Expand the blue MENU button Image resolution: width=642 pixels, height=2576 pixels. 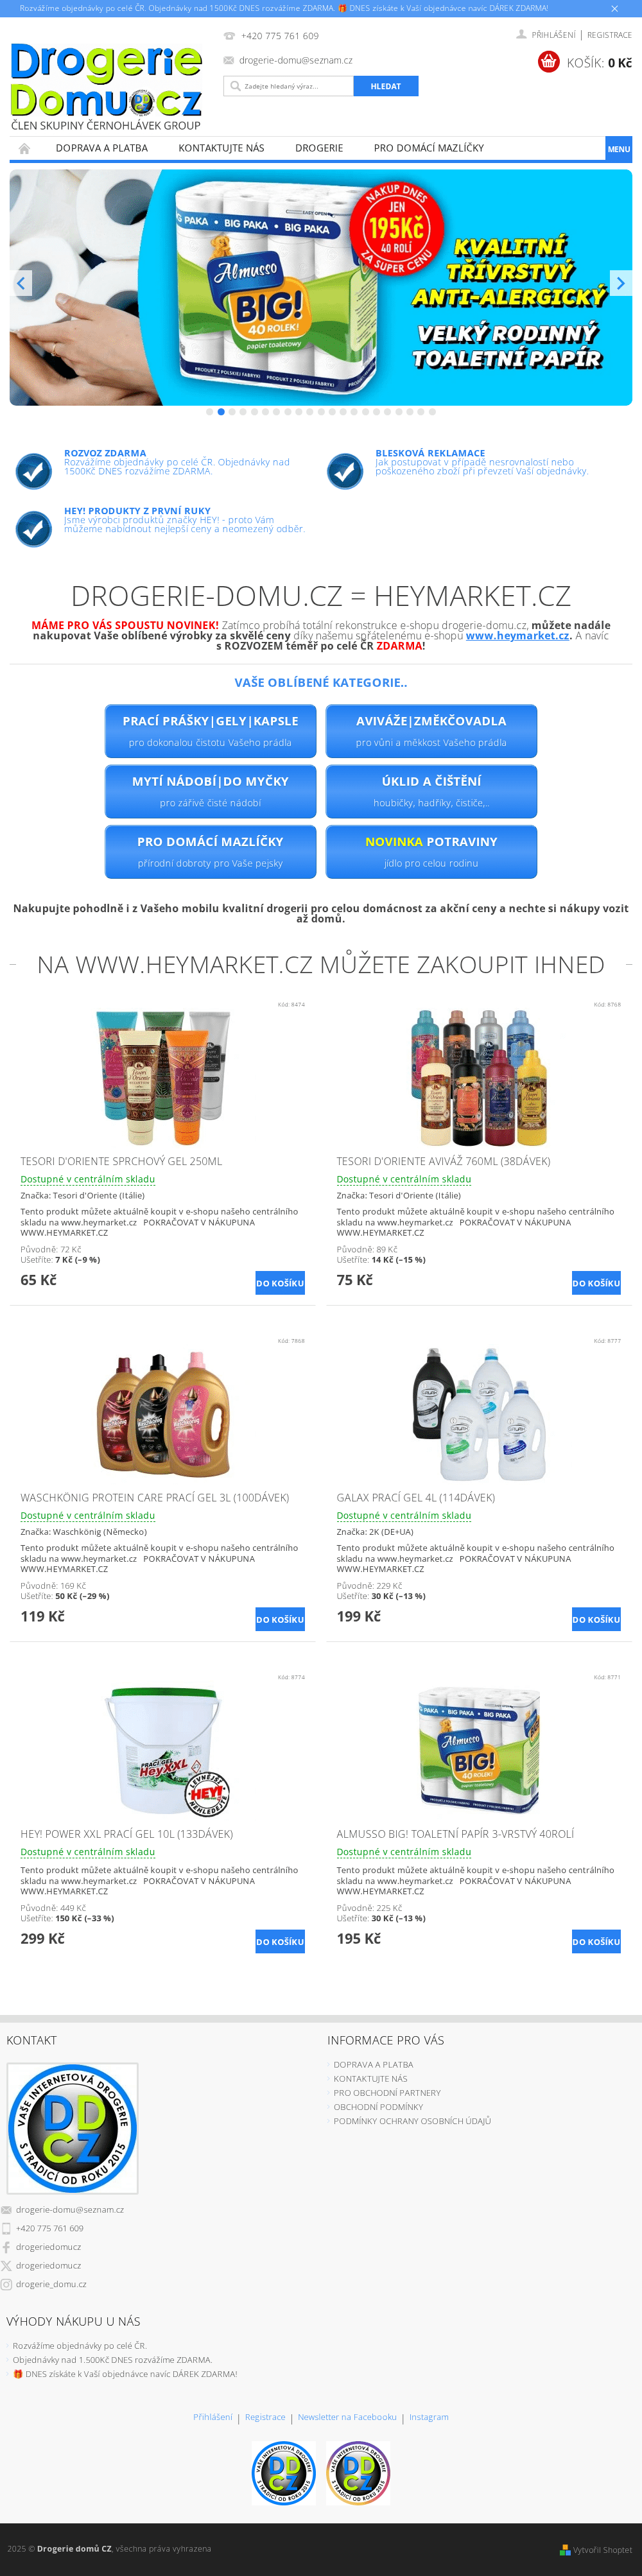(618, 149)
